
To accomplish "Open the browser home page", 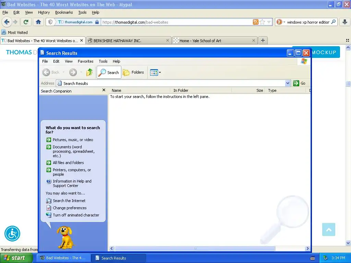I will [38, 22].
